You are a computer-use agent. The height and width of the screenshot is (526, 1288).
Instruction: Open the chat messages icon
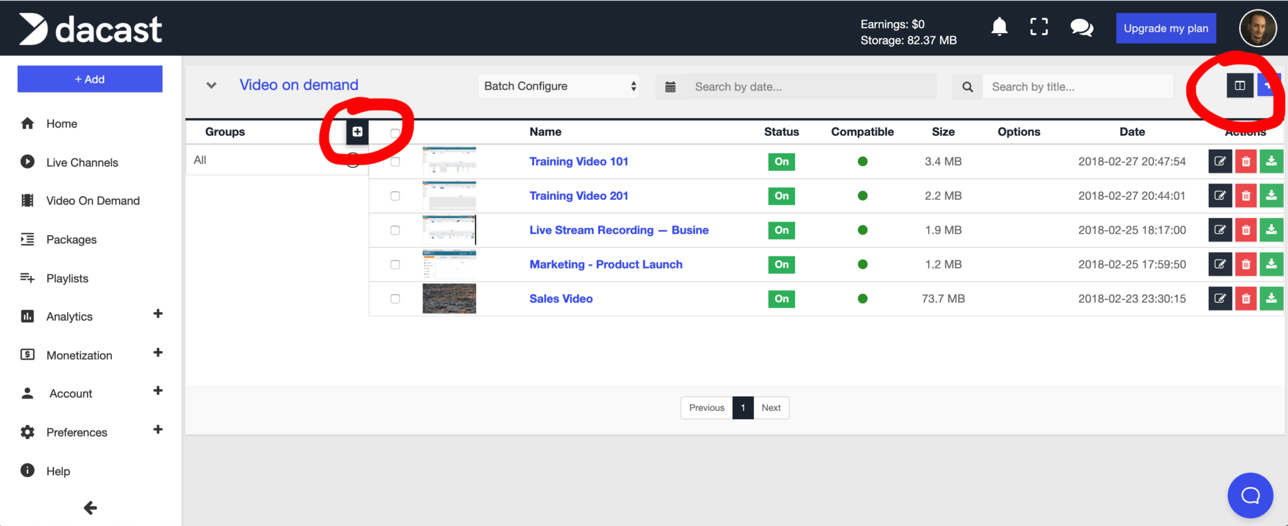pos(1082,28)
